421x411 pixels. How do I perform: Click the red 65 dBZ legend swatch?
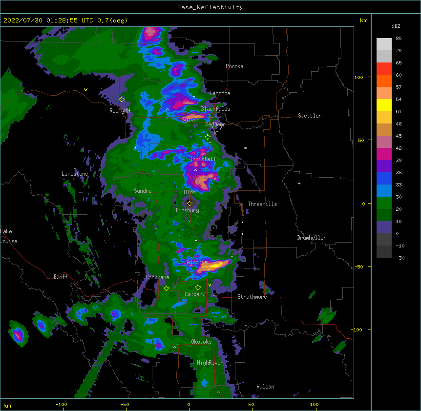pyautogui.click(x=384, y=68)
